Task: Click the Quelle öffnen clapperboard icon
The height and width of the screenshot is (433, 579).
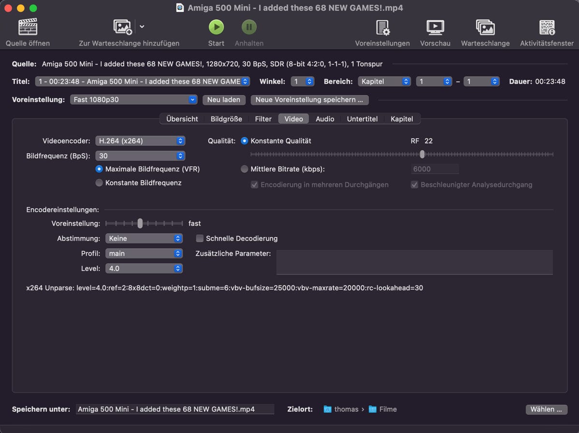Action: tap(28, 27)
